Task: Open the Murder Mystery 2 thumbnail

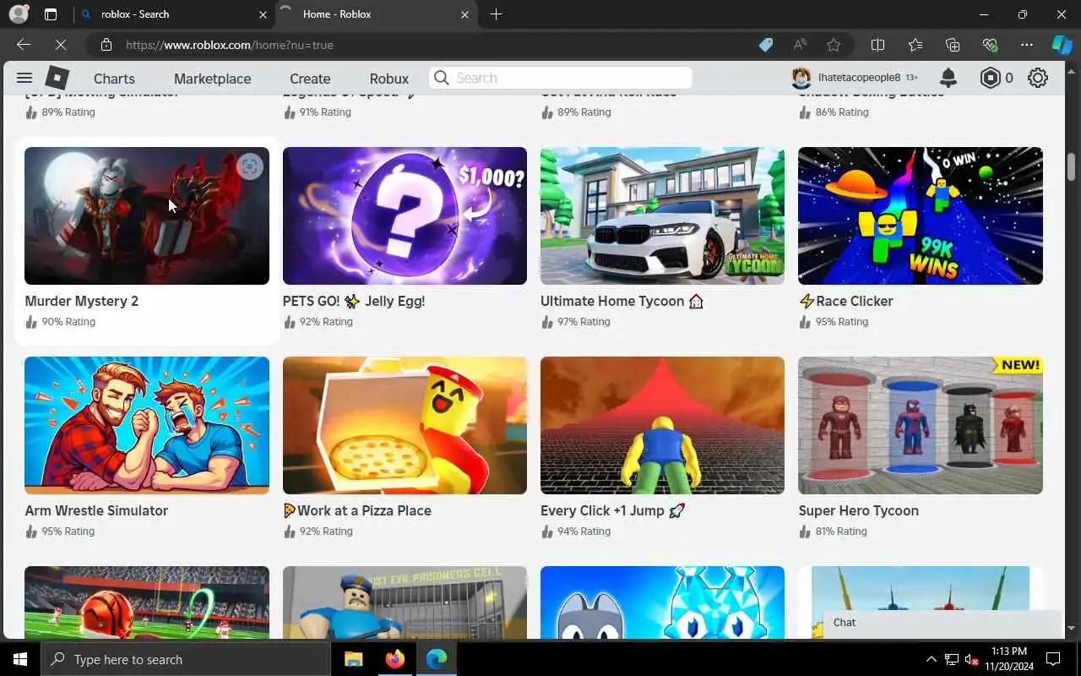Action: pyautogui.click(x=147, y=215)
